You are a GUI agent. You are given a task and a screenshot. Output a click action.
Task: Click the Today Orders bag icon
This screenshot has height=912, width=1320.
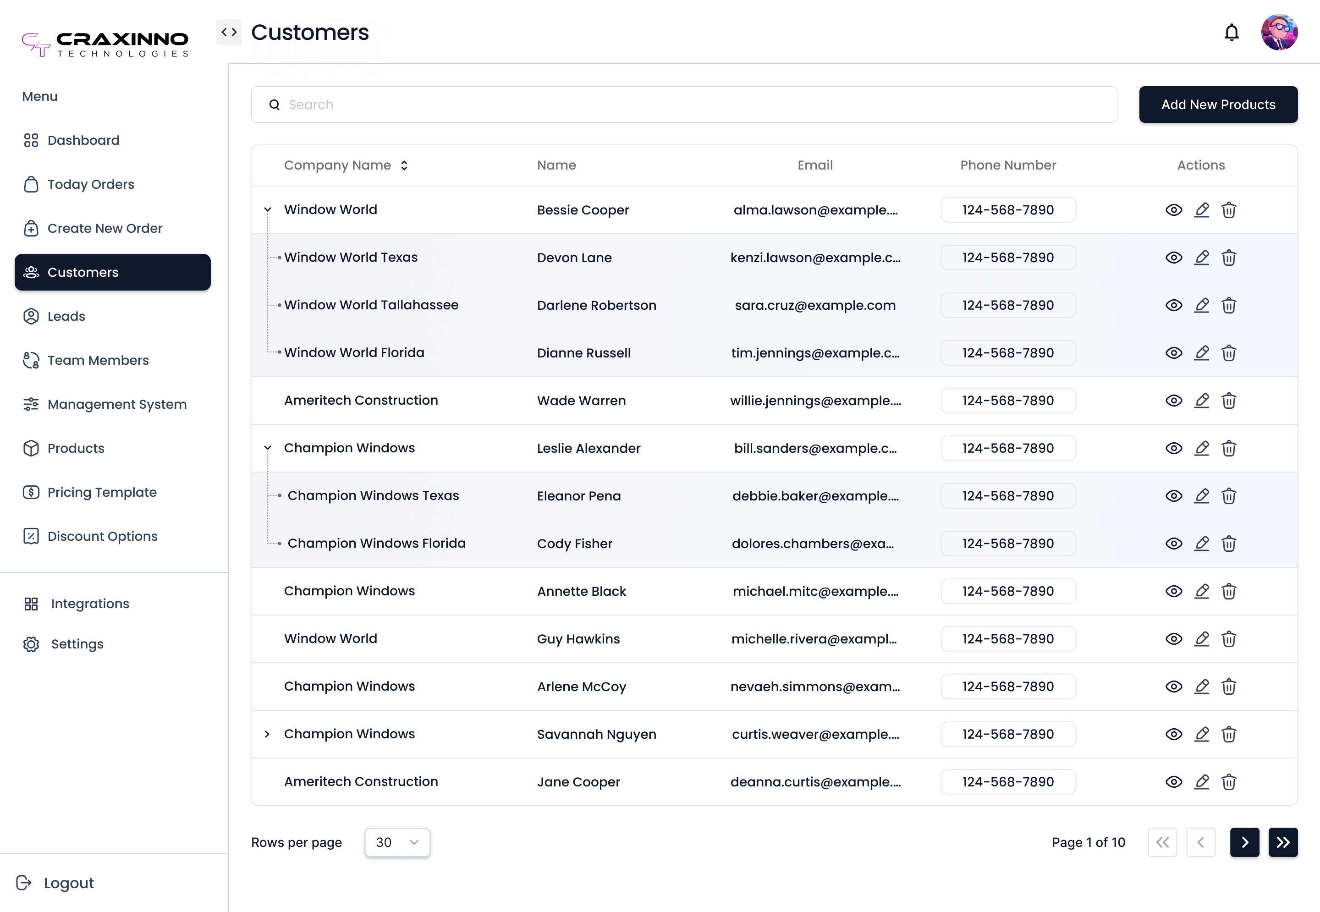point(31,184)
